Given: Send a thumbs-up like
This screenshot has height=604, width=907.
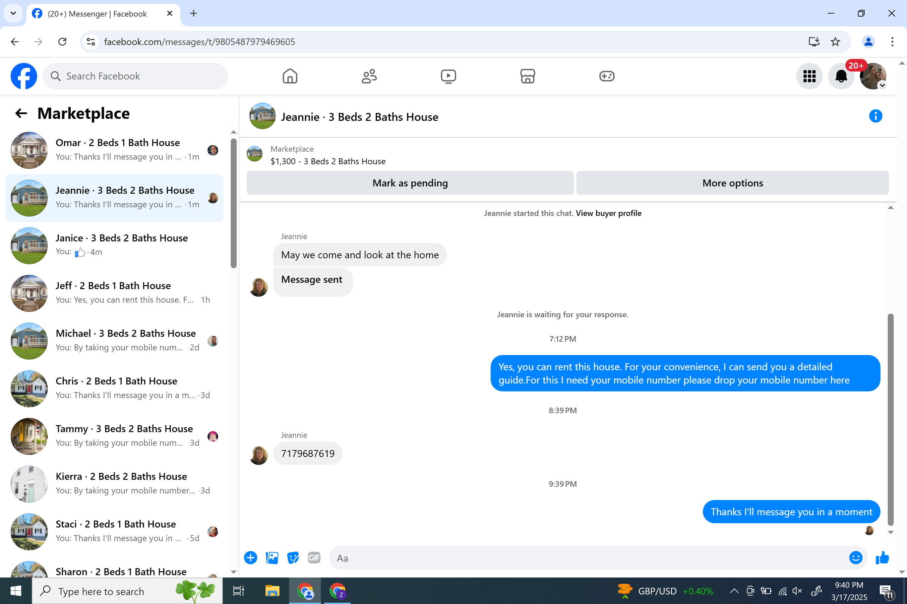Looking at the screenshot, I should (882, 557).
